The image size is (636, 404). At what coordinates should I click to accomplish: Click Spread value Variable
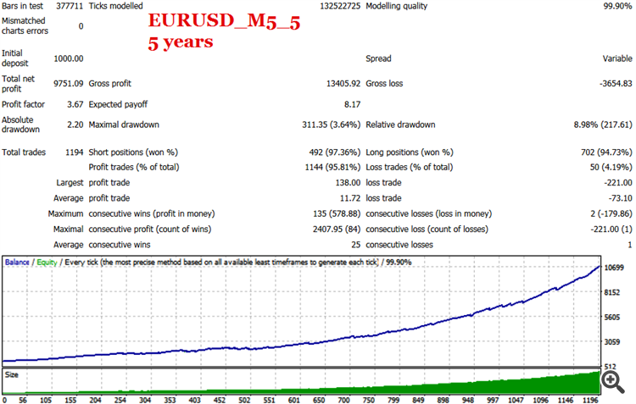[617, 58]
